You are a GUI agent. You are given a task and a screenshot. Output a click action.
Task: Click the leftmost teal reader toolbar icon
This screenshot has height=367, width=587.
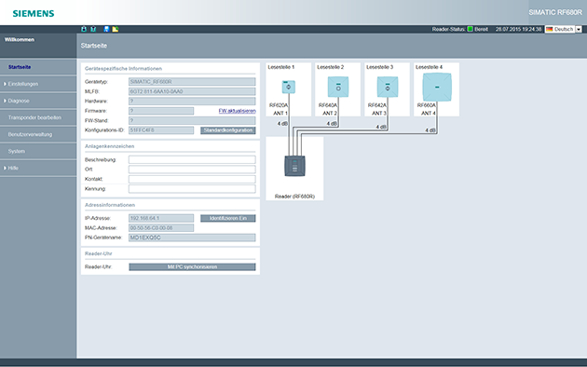84,29
